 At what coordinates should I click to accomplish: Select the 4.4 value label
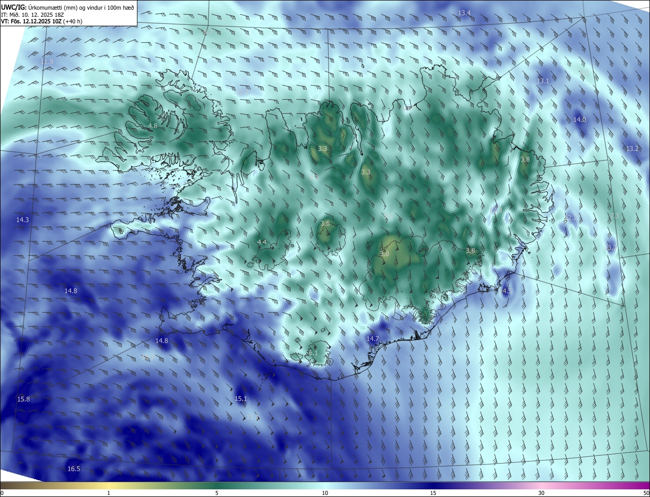[262, 242]
